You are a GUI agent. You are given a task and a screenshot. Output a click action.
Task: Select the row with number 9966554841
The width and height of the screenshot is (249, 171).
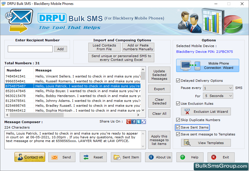(73, 81)
